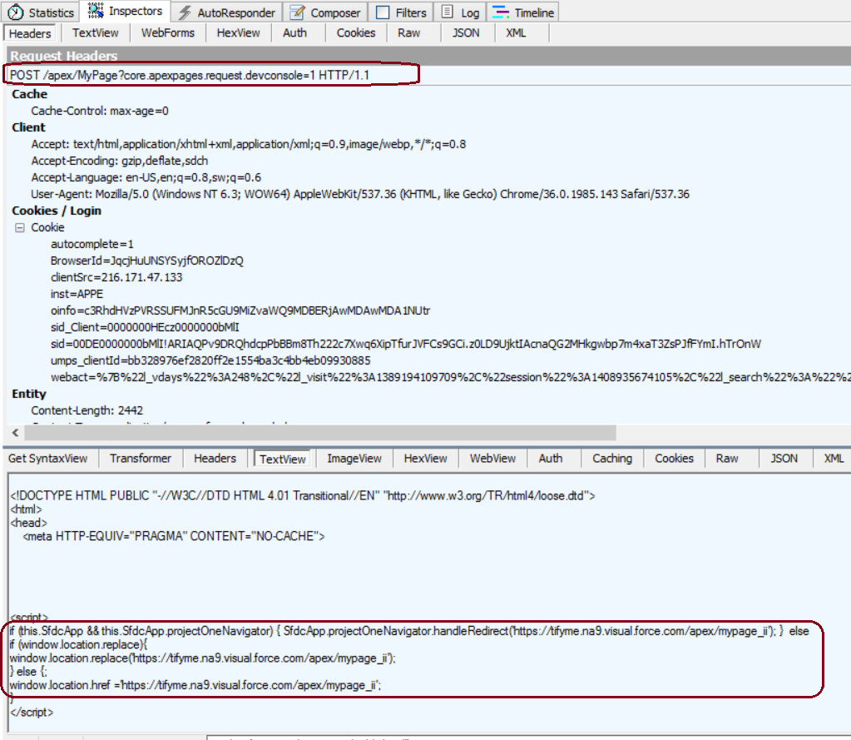Select the oinfo cookie entry
Viewport: 851px width, 740px height.
(240, 310)
